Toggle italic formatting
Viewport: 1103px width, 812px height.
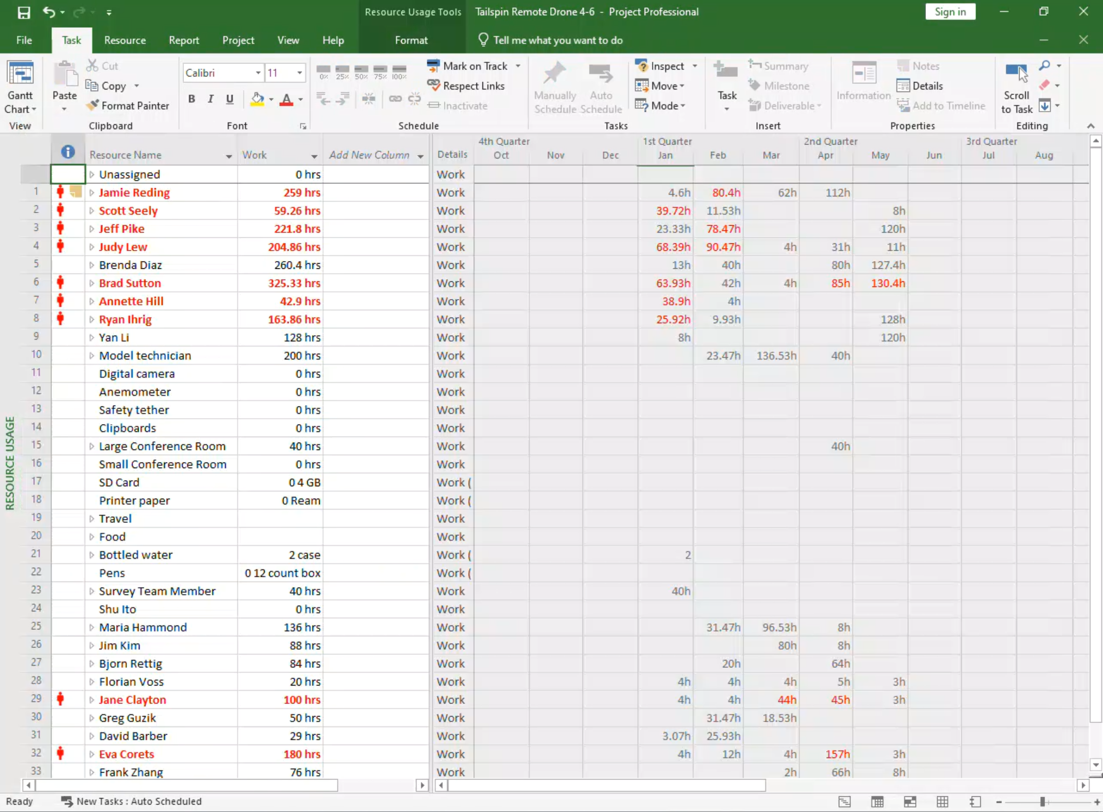click(x=210, y=99)
